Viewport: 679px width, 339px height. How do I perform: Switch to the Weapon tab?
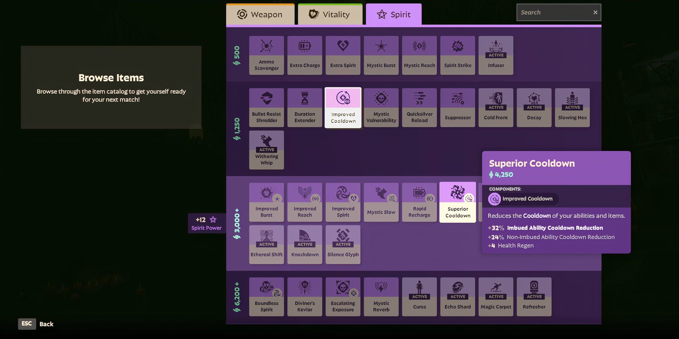pyautogui.click(x=260, y=14)
